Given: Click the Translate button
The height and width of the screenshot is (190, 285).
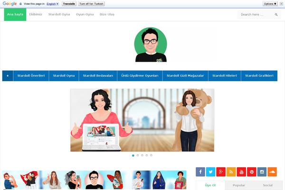Looking at the screenshot, I should click(x=69, y=4).
